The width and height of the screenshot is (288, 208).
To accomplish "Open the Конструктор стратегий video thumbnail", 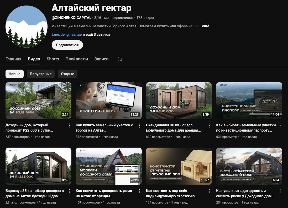I will click(179, 166).
